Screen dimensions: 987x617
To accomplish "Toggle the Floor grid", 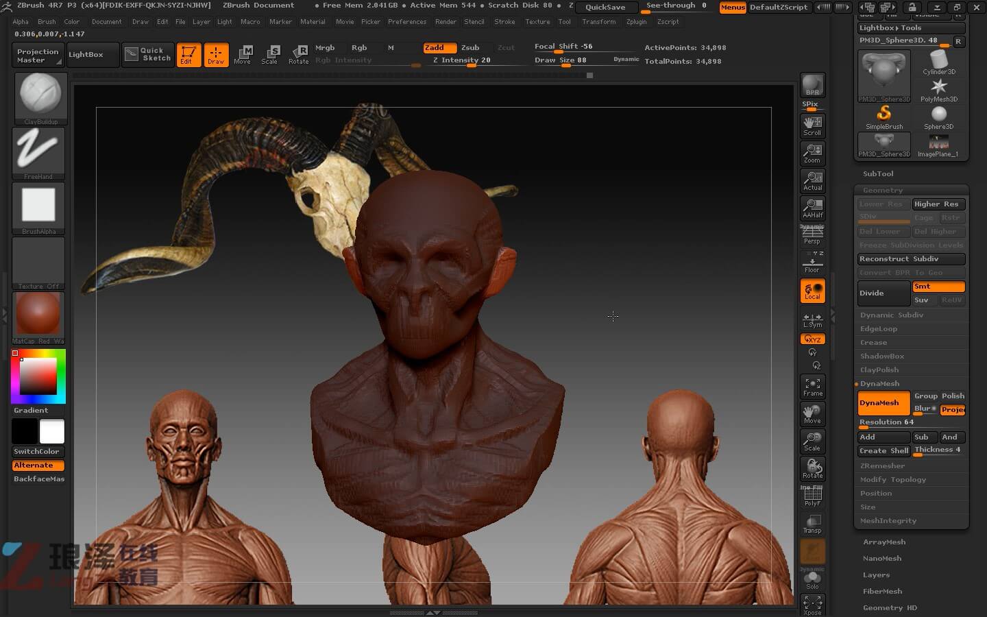I will coord(812,263).
